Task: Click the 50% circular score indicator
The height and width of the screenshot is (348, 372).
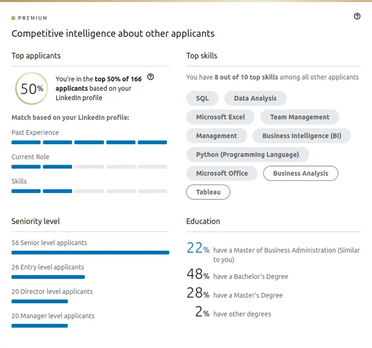Action: [x=31, y=89]
